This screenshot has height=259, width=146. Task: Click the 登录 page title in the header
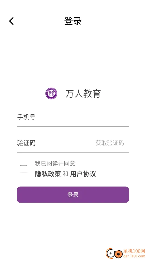coord(73,21)
